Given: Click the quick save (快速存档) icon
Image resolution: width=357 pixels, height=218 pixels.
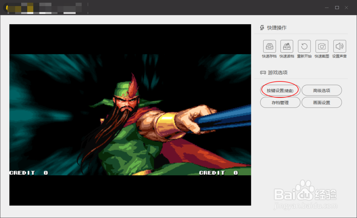Looking at the screenshot, I should 269,46.
